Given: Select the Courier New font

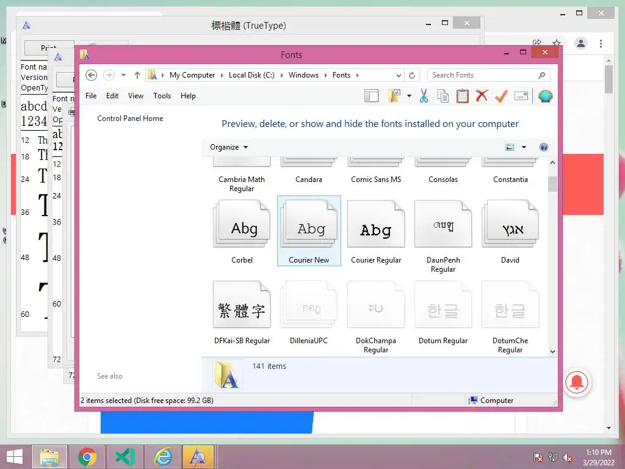Looking at the screenshot, I should coord(309,231).
